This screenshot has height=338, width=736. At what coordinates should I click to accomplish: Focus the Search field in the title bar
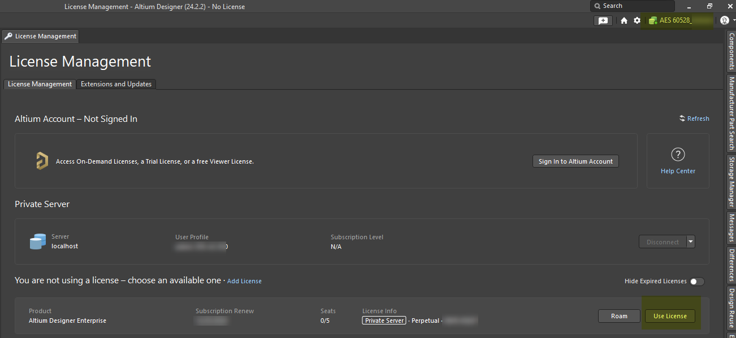[x=633, y=6]
